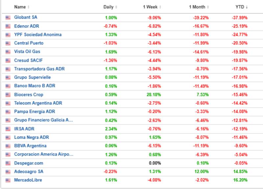Click the US flag icon beside Globant SA
The width and height of the screenshot is (263, 189).
point(8,17)
